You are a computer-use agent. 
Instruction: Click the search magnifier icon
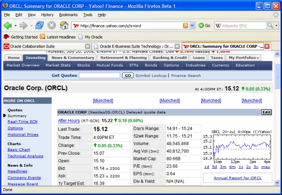[270, 26]
